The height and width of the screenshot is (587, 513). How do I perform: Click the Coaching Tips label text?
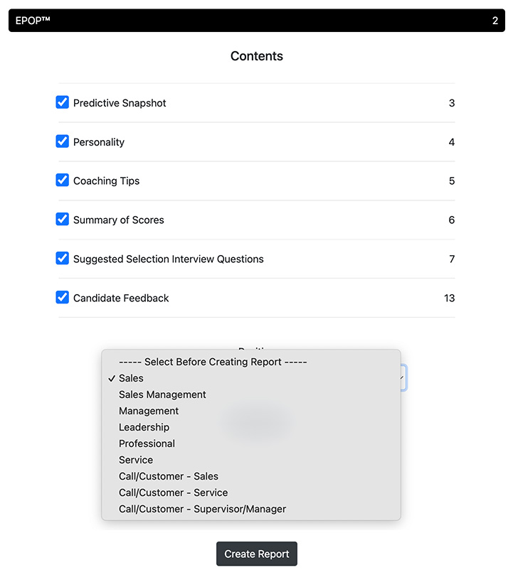pyautogui.click(x=106, y=181)
